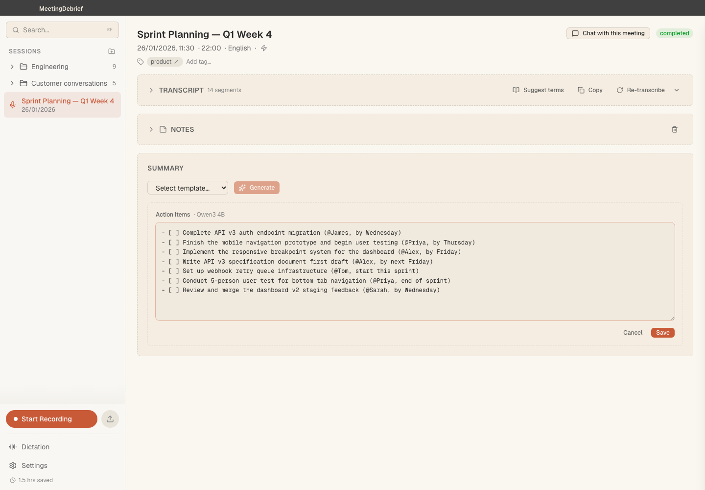Expand the Customer conversations folder
Viewport: 705px width, 490px height.
12,83
